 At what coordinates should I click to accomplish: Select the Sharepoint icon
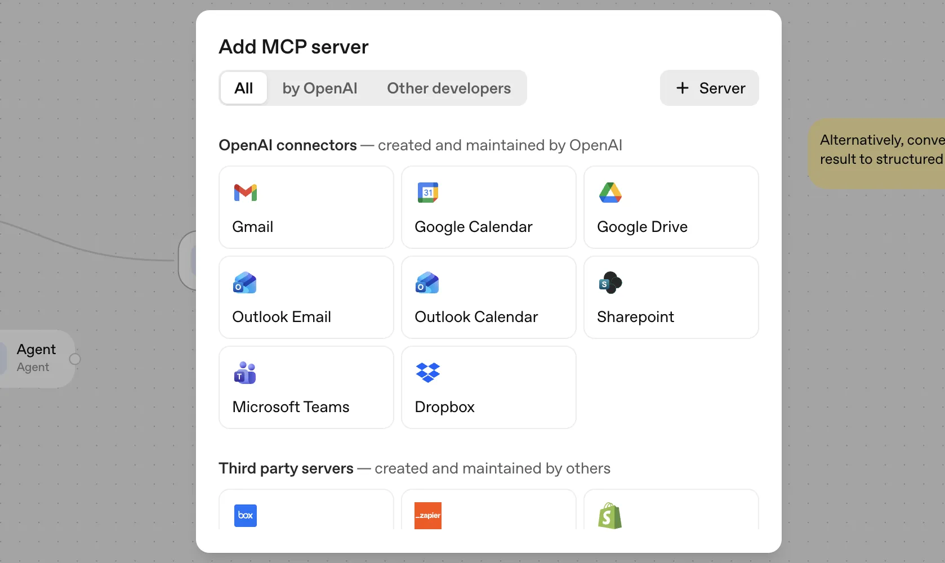pyautogui.click(x=610, y=283)
